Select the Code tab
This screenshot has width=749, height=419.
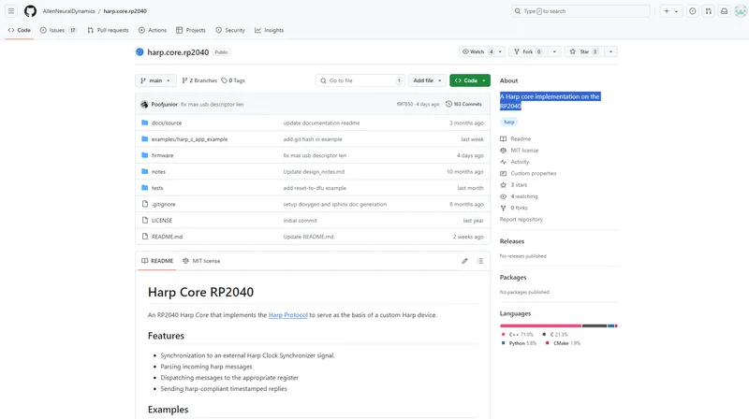click(19, 30)
